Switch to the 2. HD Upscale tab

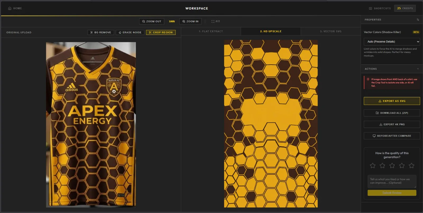point(271,31)
